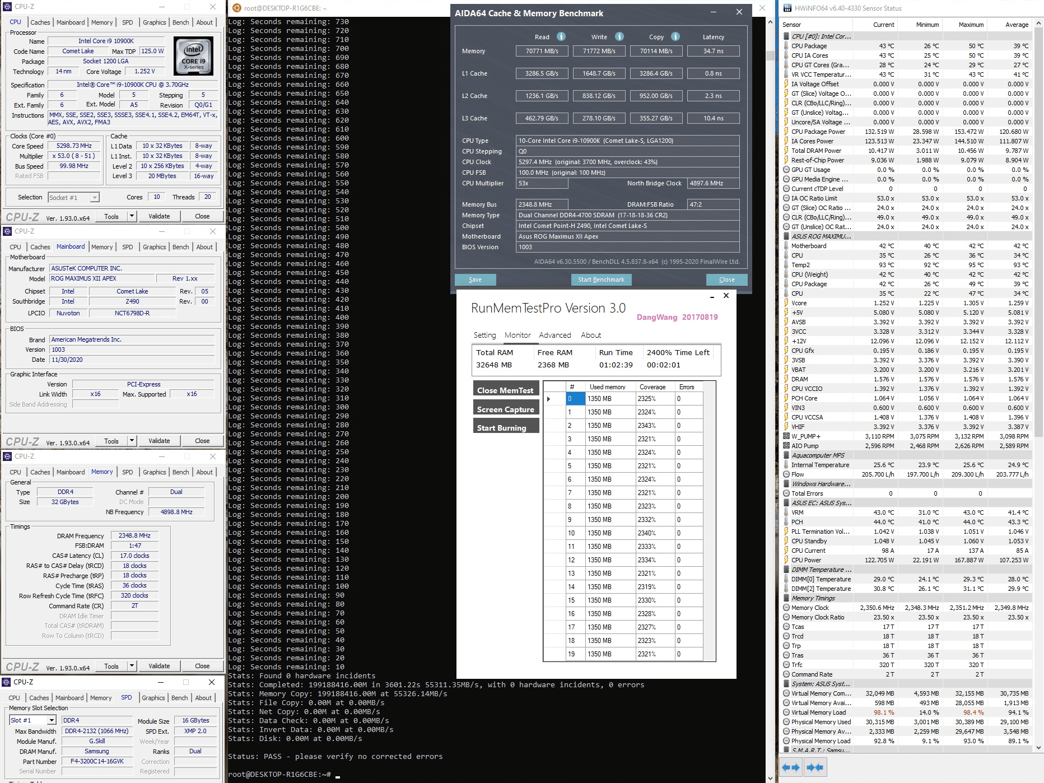The image size is (1044, 783).
Task: Click DRAM Frequency 2348.8 MHz value
Action: point(134,535)
